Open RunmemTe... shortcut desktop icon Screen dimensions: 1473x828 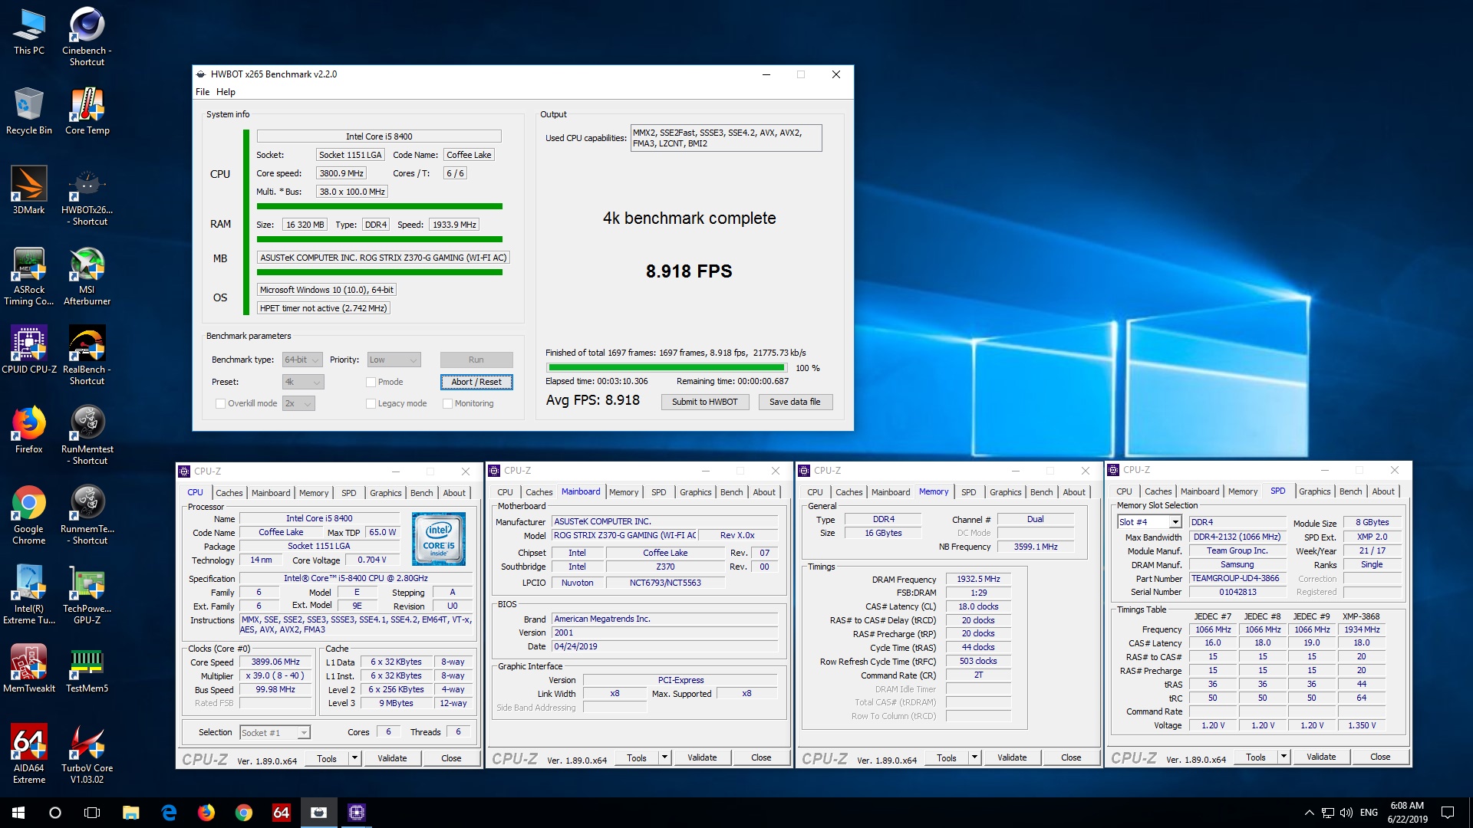87,515
